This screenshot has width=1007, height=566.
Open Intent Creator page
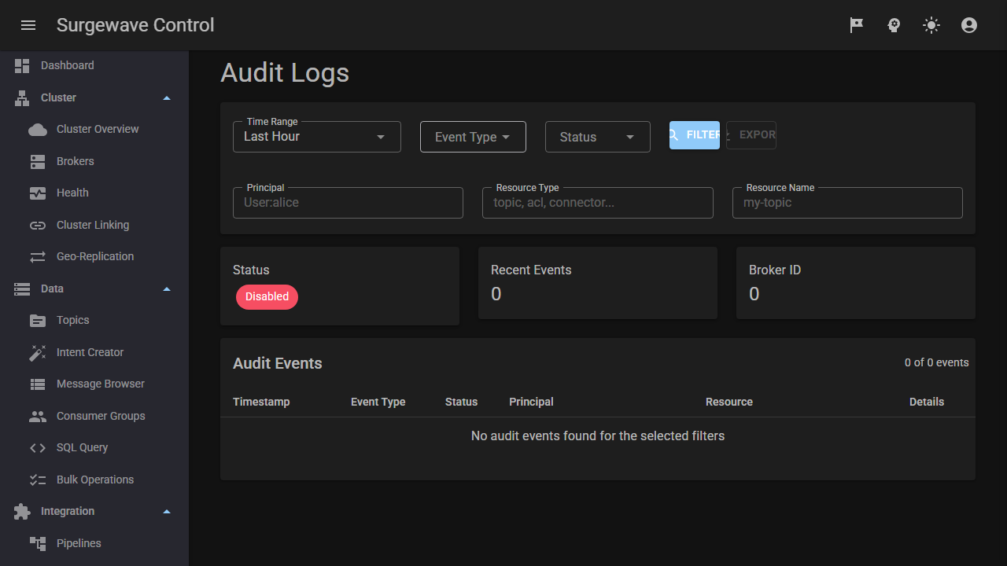(94, 353)
